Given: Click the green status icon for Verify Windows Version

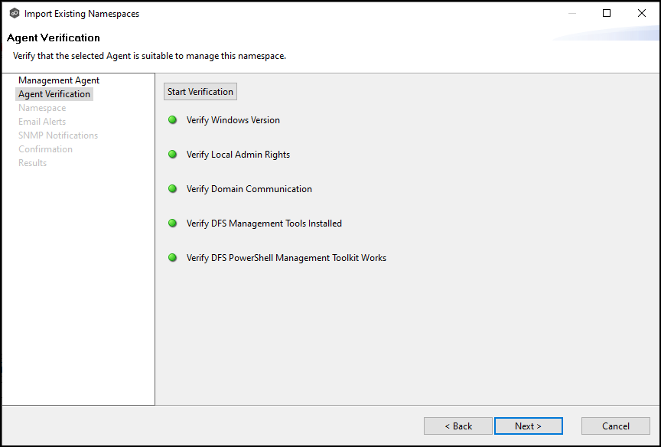Looking at the screenshot, I should (172, 120).
